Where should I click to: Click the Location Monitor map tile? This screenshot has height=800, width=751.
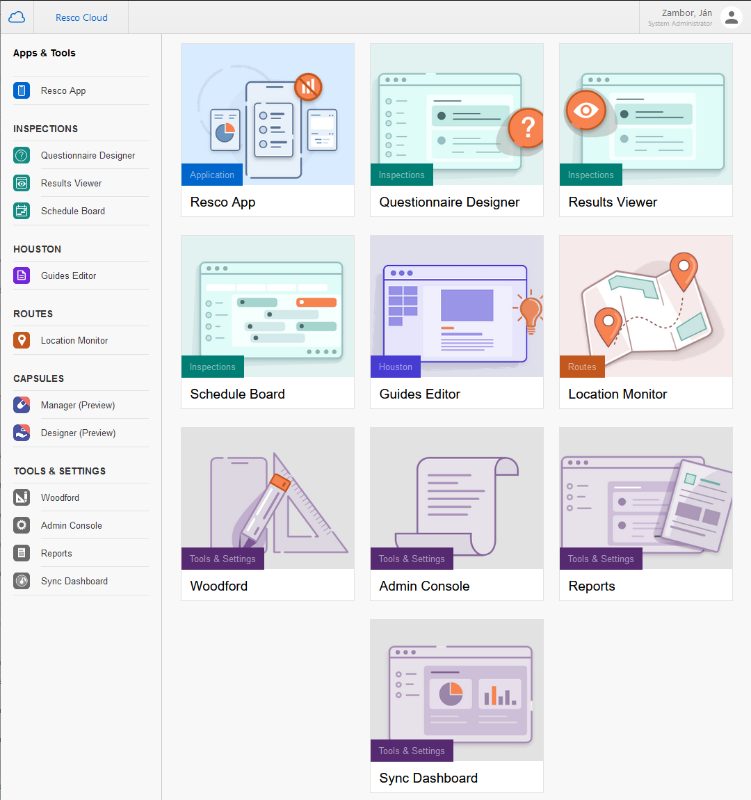[645, 307]
